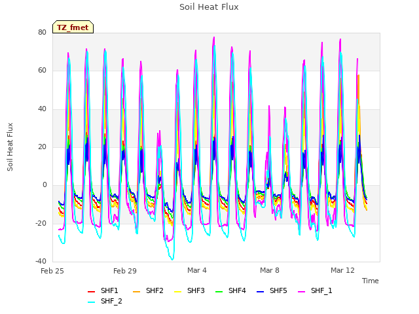The image size is (419, 314).
Task: Click the Mar 4 x-axis label
Action: click(x=197, y=270)
